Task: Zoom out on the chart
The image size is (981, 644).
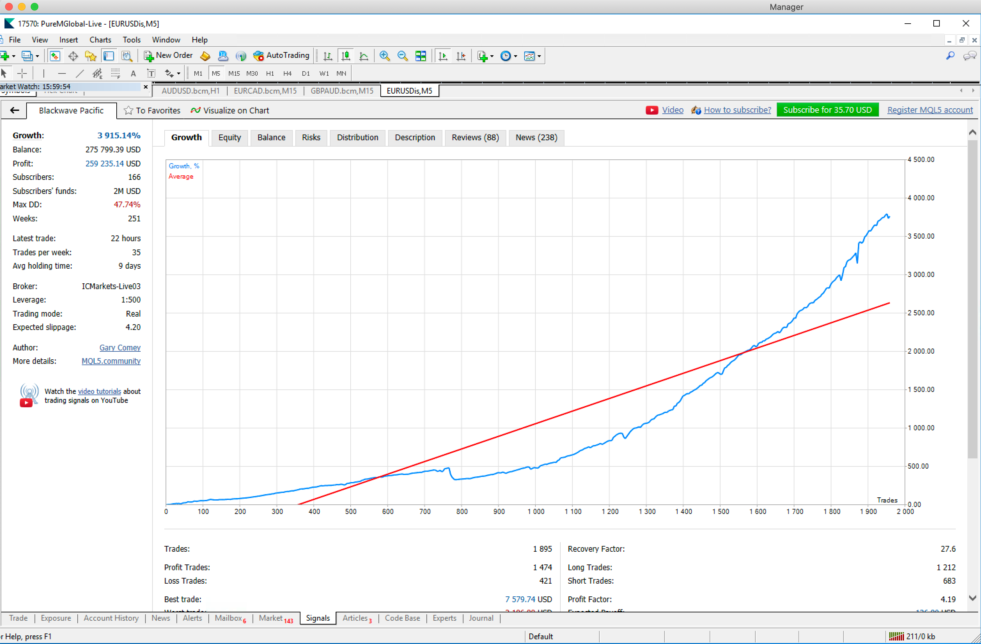Action: click(403, 56)
